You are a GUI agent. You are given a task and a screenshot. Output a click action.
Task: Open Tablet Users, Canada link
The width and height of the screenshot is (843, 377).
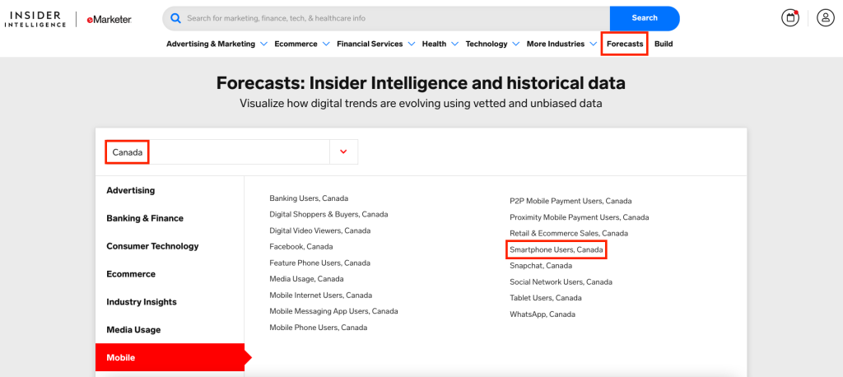coord(546,298)
